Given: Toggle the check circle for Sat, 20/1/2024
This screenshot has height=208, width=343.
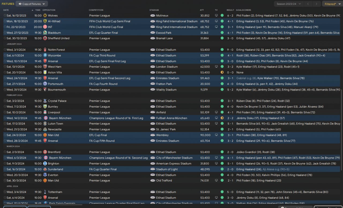Looking at the screenshot, I should (5, 72).
